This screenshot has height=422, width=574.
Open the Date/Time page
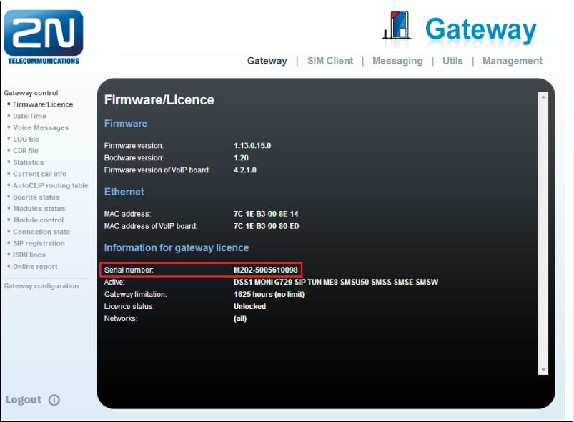click(x=29, y=116)
